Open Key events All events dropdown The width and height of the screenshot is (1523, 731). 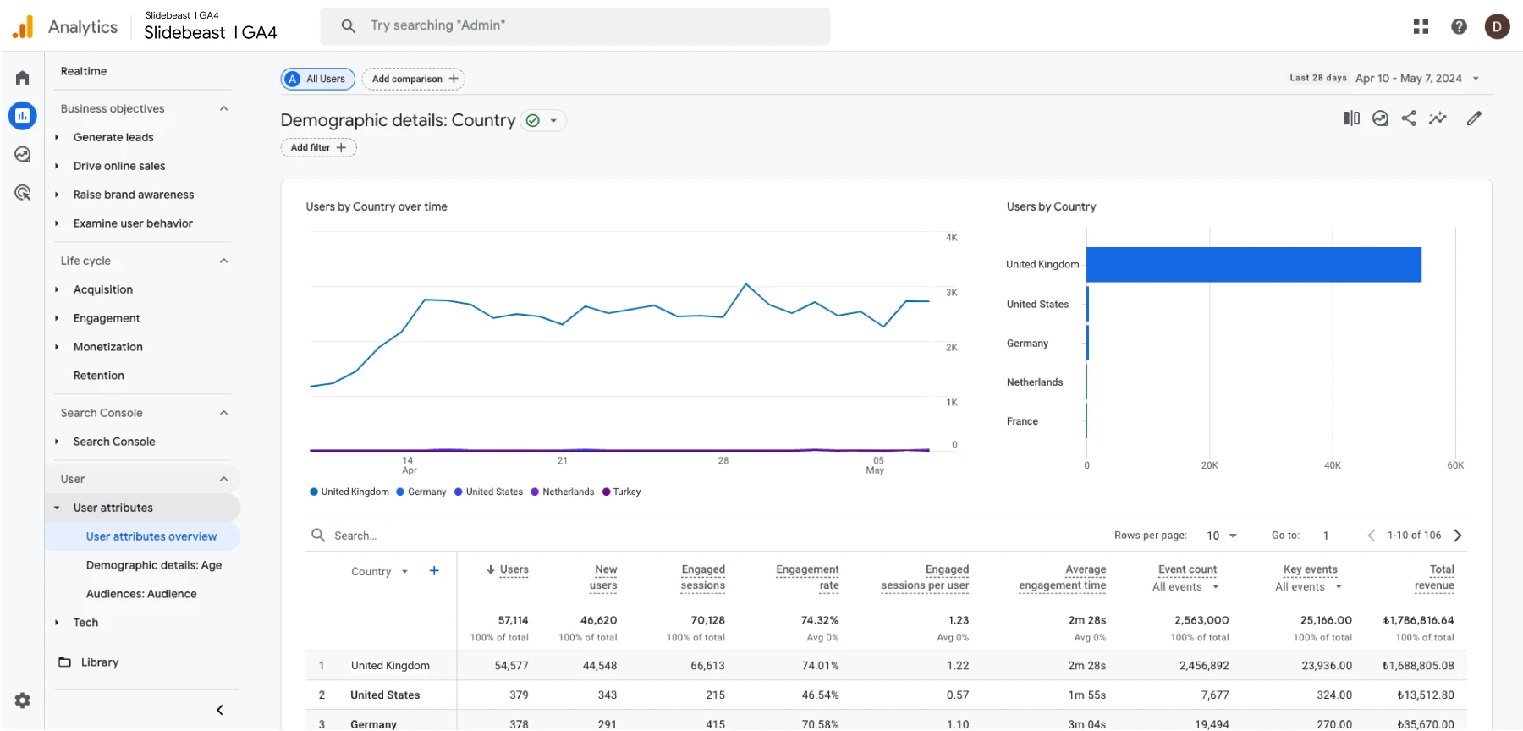point(1339,587)
